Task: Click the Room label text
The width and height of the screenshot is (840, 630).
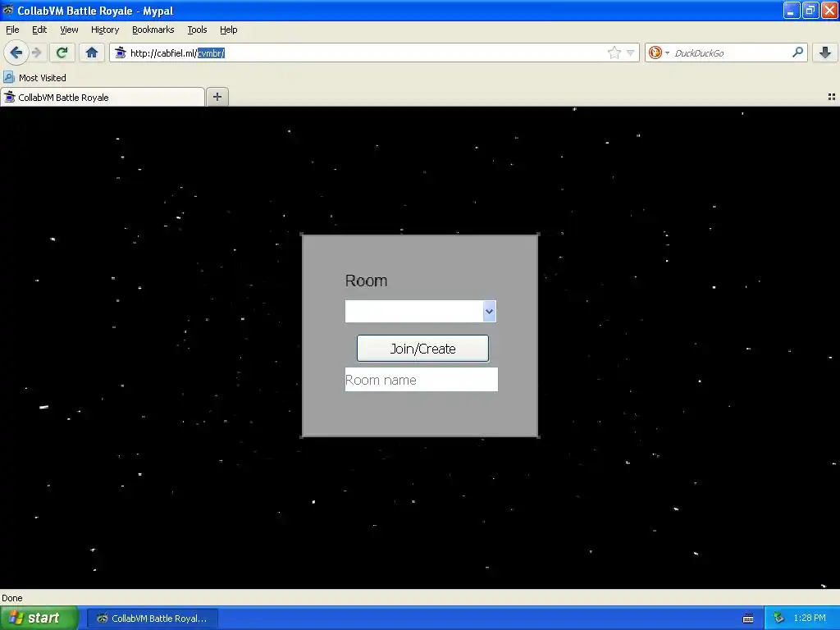Action: (x=366, y=281)
